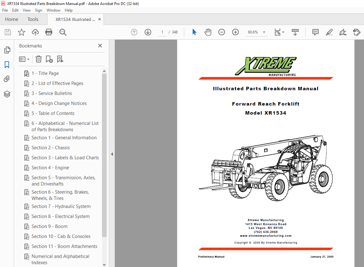This screenshot has height=267, width=364.
Task: Go to next page arrow
Action: (x=148, y=32)
